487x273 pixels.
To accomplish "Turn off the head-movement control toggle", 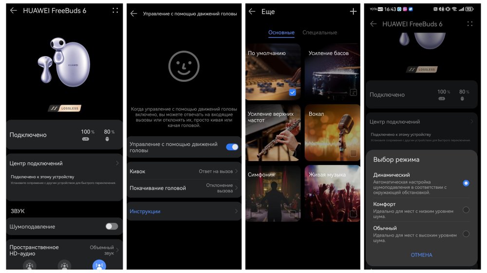I will [232, 147].
